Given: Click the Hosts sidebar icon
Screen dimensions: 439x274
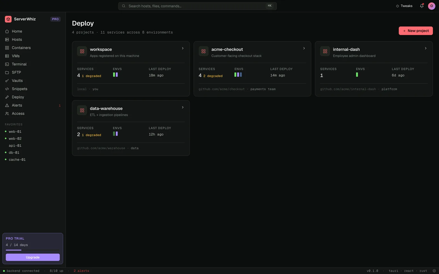Looking at the screenshot, I should point(7,40).
